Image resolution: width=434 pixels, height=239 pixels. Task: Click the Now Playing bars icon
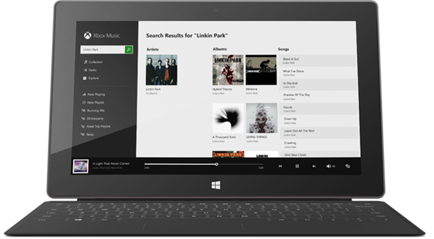point(84,94)
